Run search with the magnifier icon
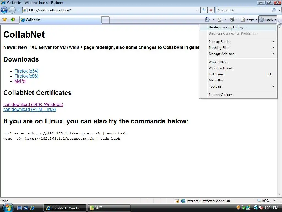This screenshot has width=282, height=212. click(x=274, y=10)
